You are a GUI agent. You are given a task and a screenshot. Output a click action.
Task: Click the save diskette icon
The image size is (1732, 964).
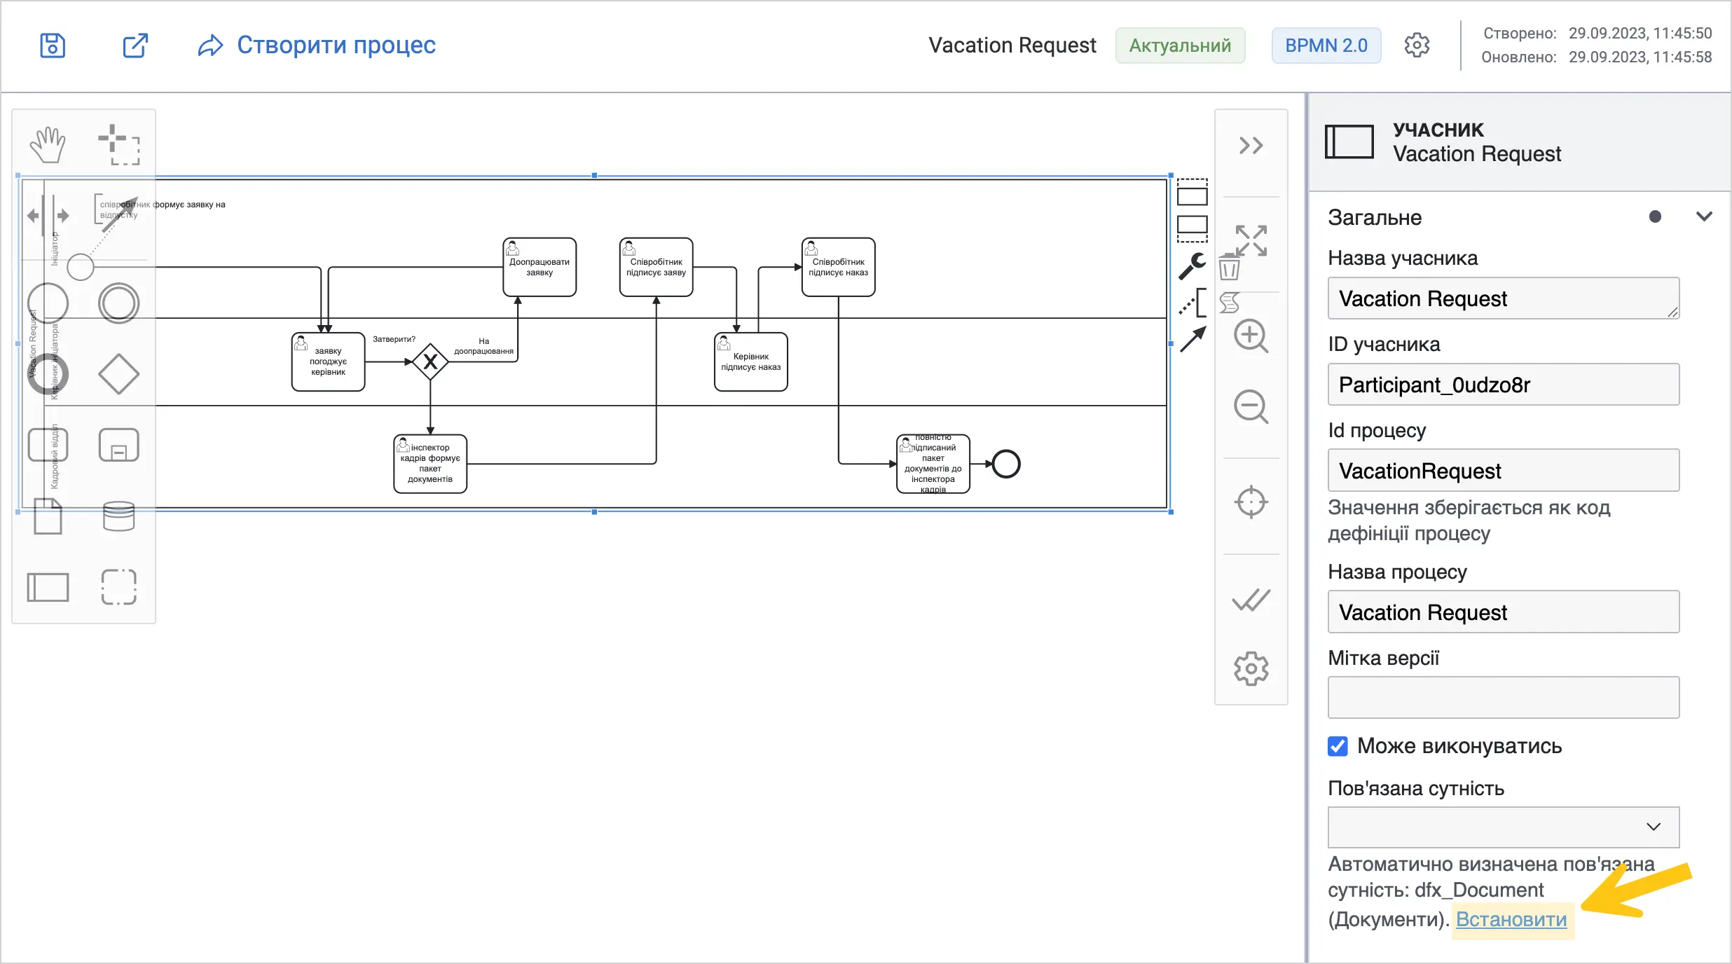tap(53, 46)
